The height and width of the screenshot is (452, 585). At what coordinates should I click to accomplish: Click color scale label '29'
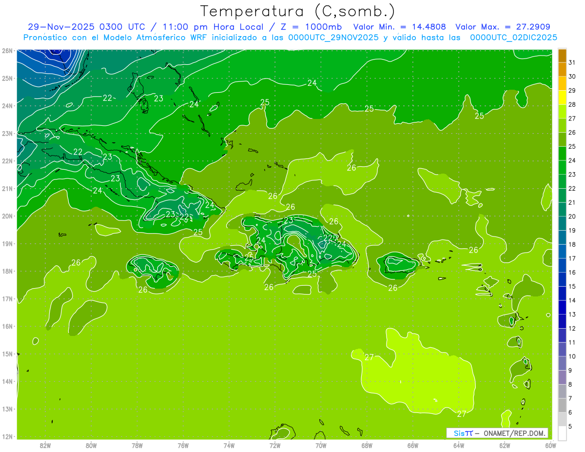[572, 91]
